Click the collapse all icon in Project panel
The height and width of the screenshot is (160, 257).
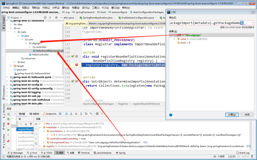(50, 18)
